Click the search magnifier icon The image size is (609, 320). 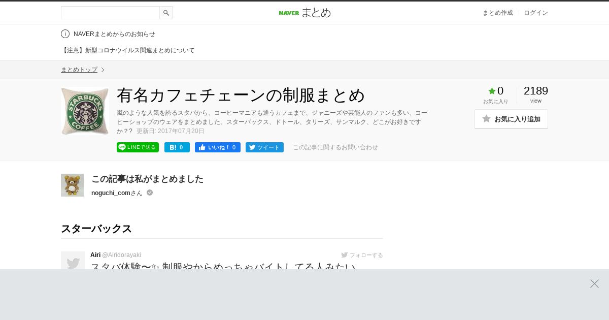pos(166,13)
